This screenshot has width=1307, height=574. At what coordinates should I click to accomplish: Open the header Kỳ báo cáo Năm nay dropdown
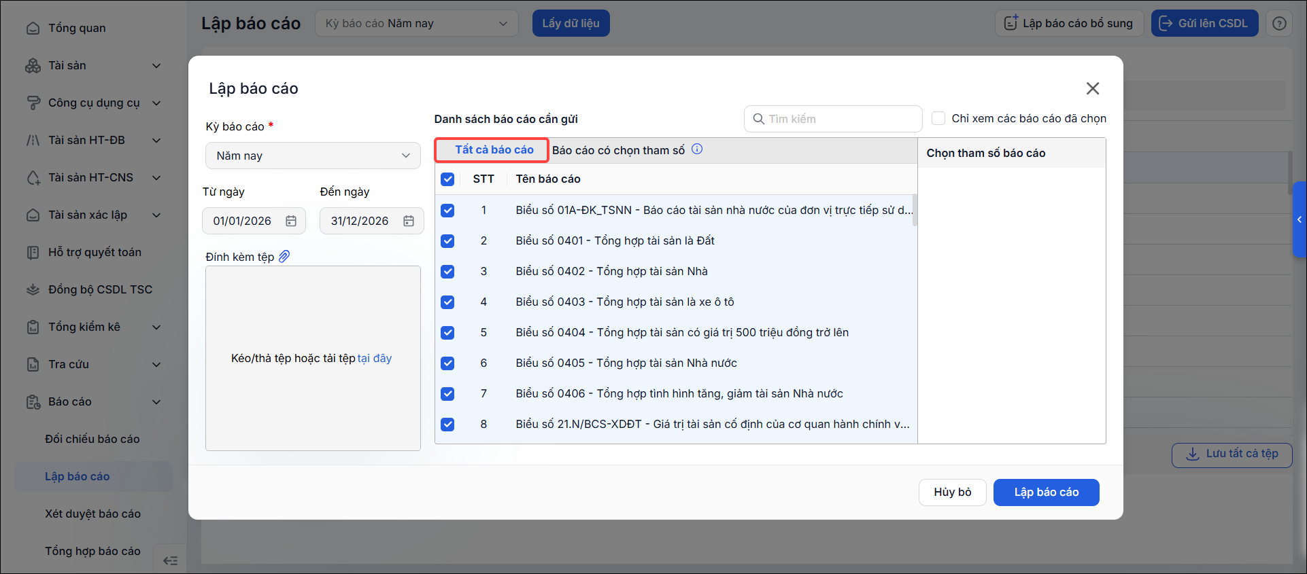pos(416,23)
